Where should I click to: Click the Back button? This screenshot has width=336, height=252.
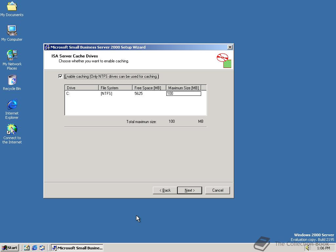165,190
